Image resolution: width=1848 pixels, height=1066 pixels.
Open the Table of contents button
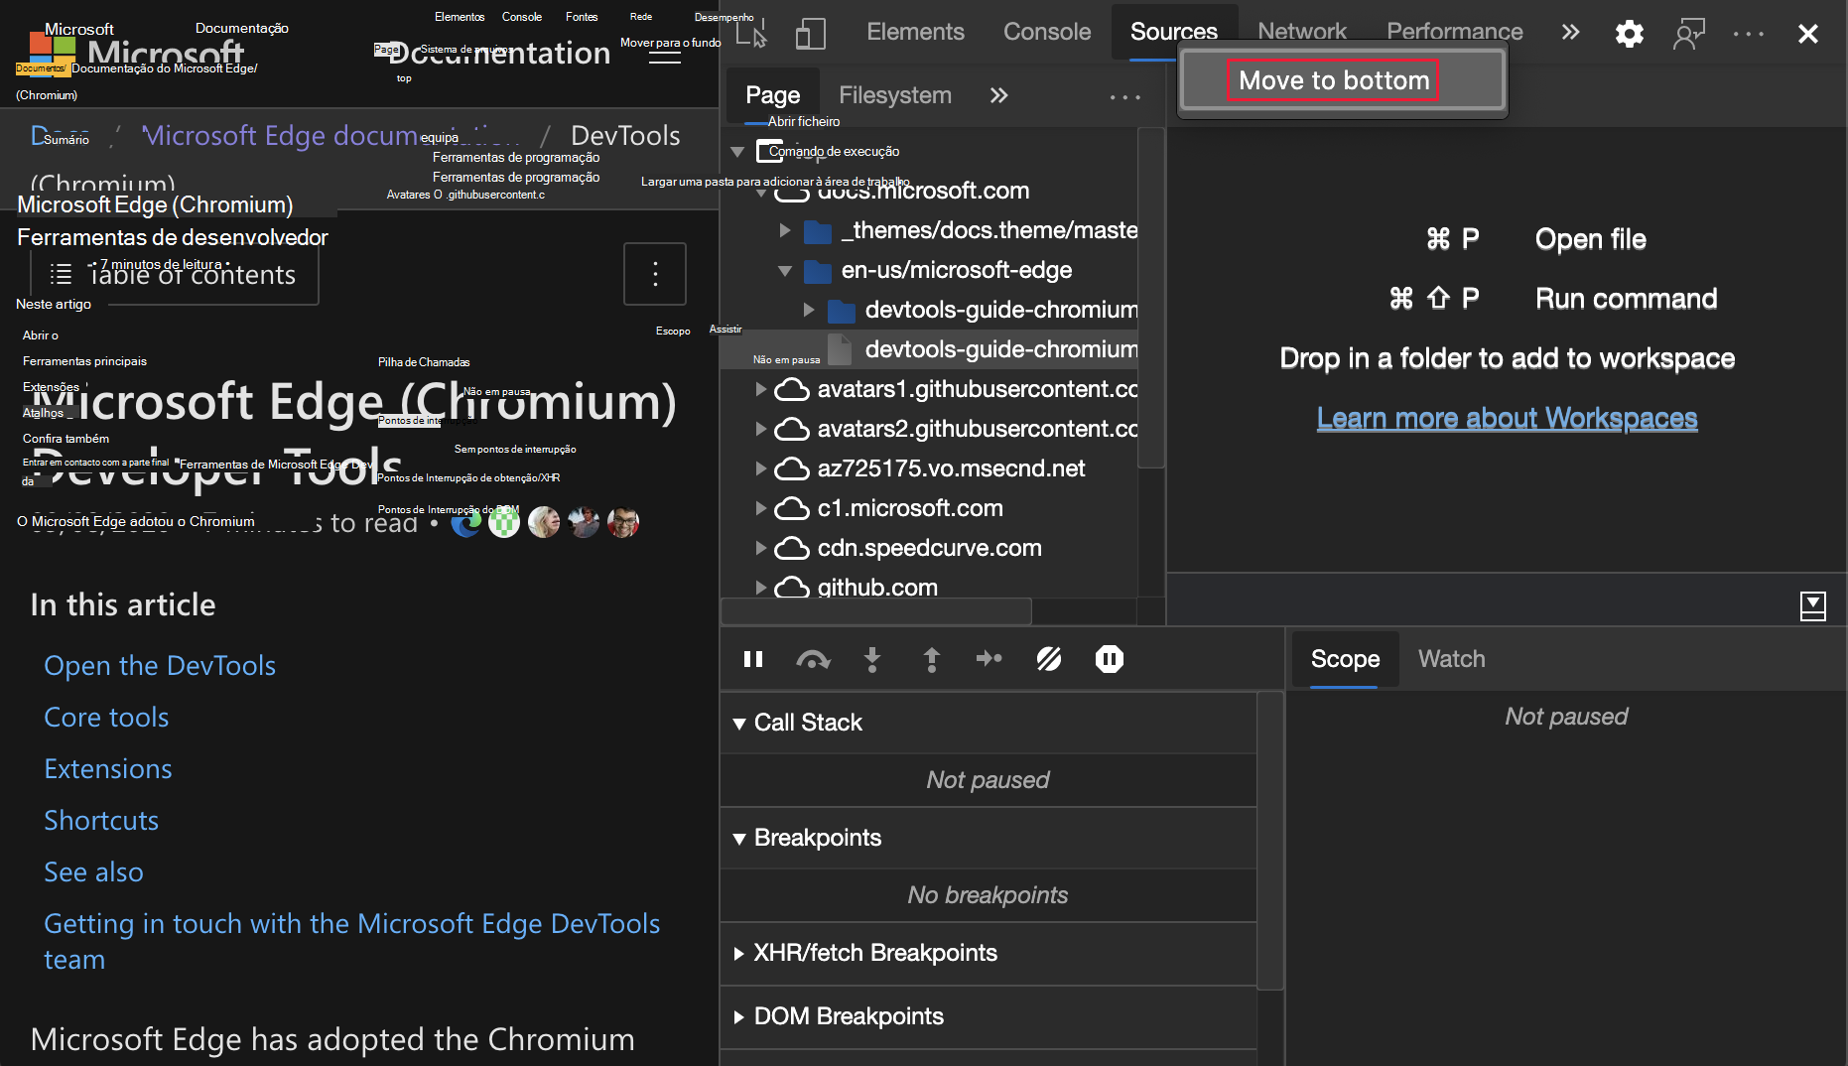[x=175, y=274]
